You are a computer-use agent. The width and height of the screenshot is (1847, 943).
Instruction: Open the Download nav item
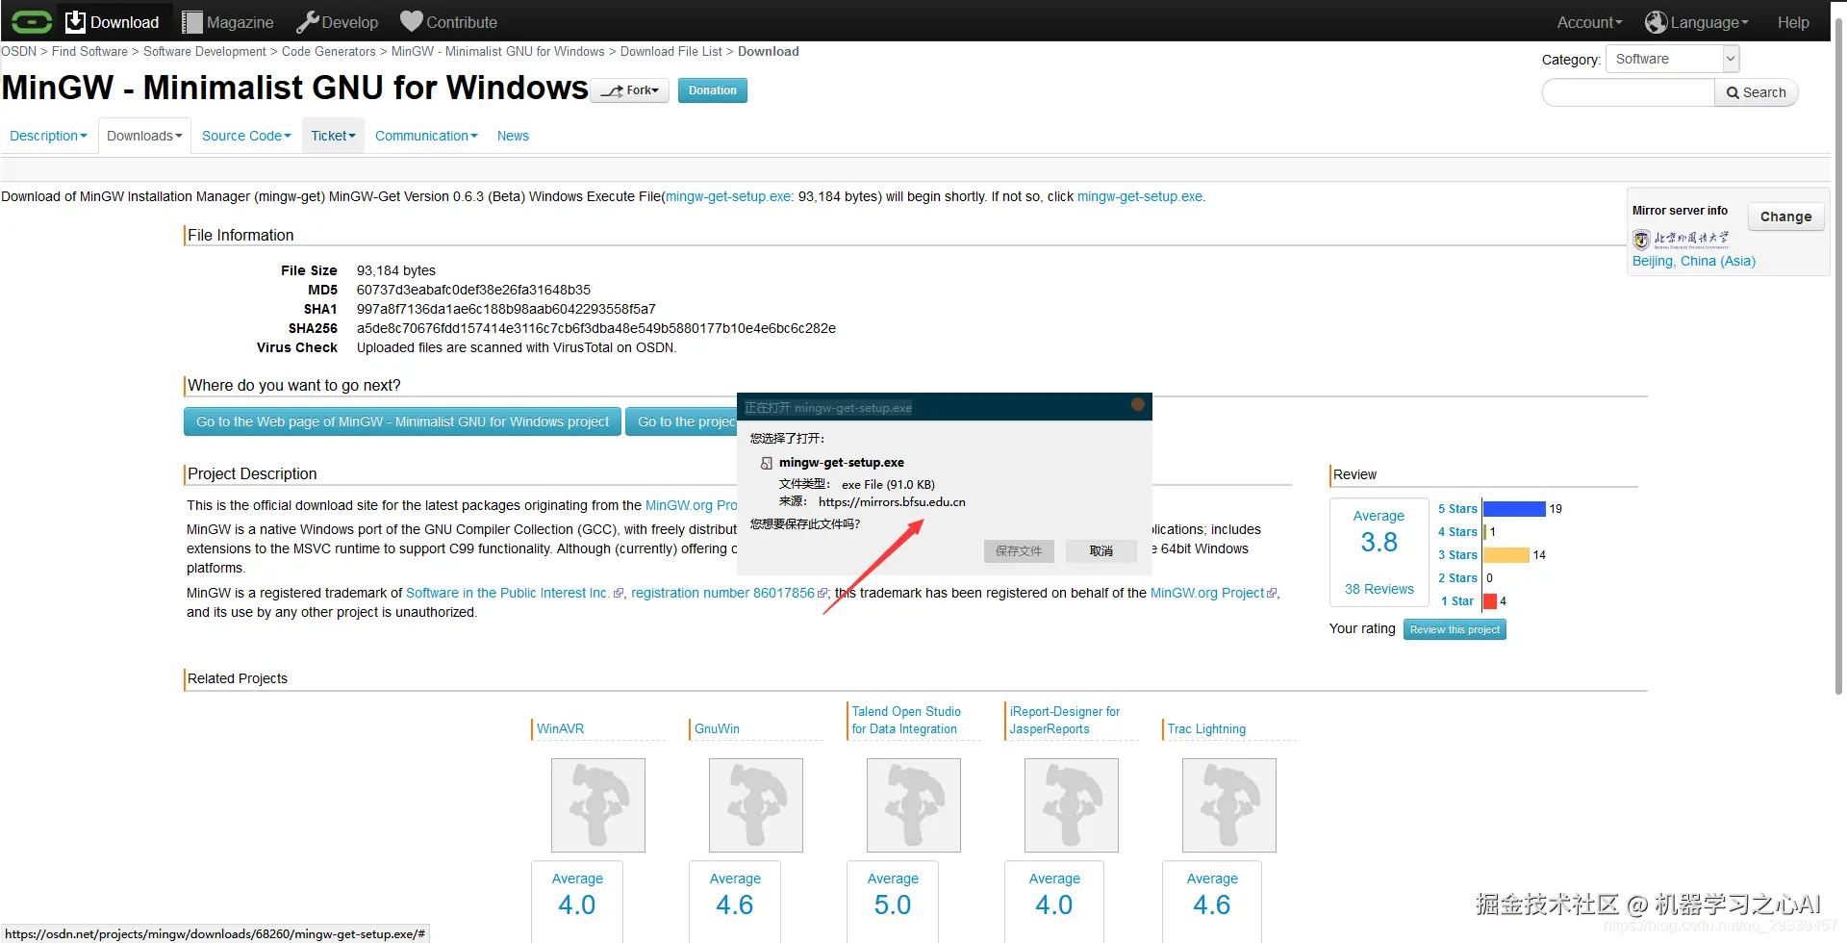(x=113, y=21)
